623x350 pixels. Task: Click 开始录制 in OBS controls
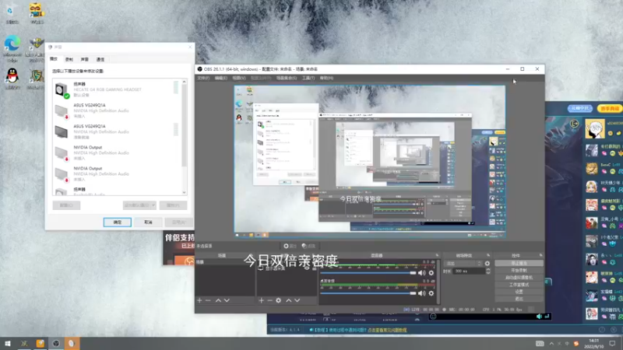[519, 270]
